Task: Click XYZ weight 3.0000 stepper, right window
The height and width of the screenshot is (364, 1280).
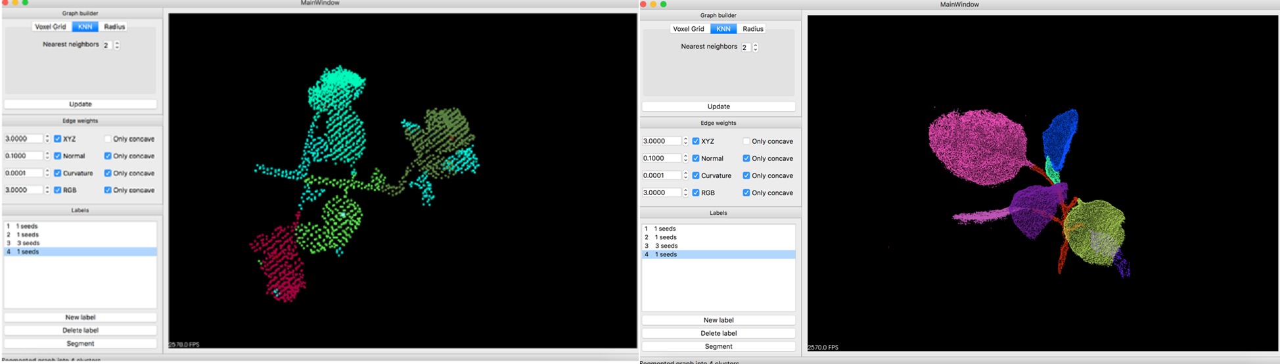Action: pyautogui.click(x=685, y=141)
